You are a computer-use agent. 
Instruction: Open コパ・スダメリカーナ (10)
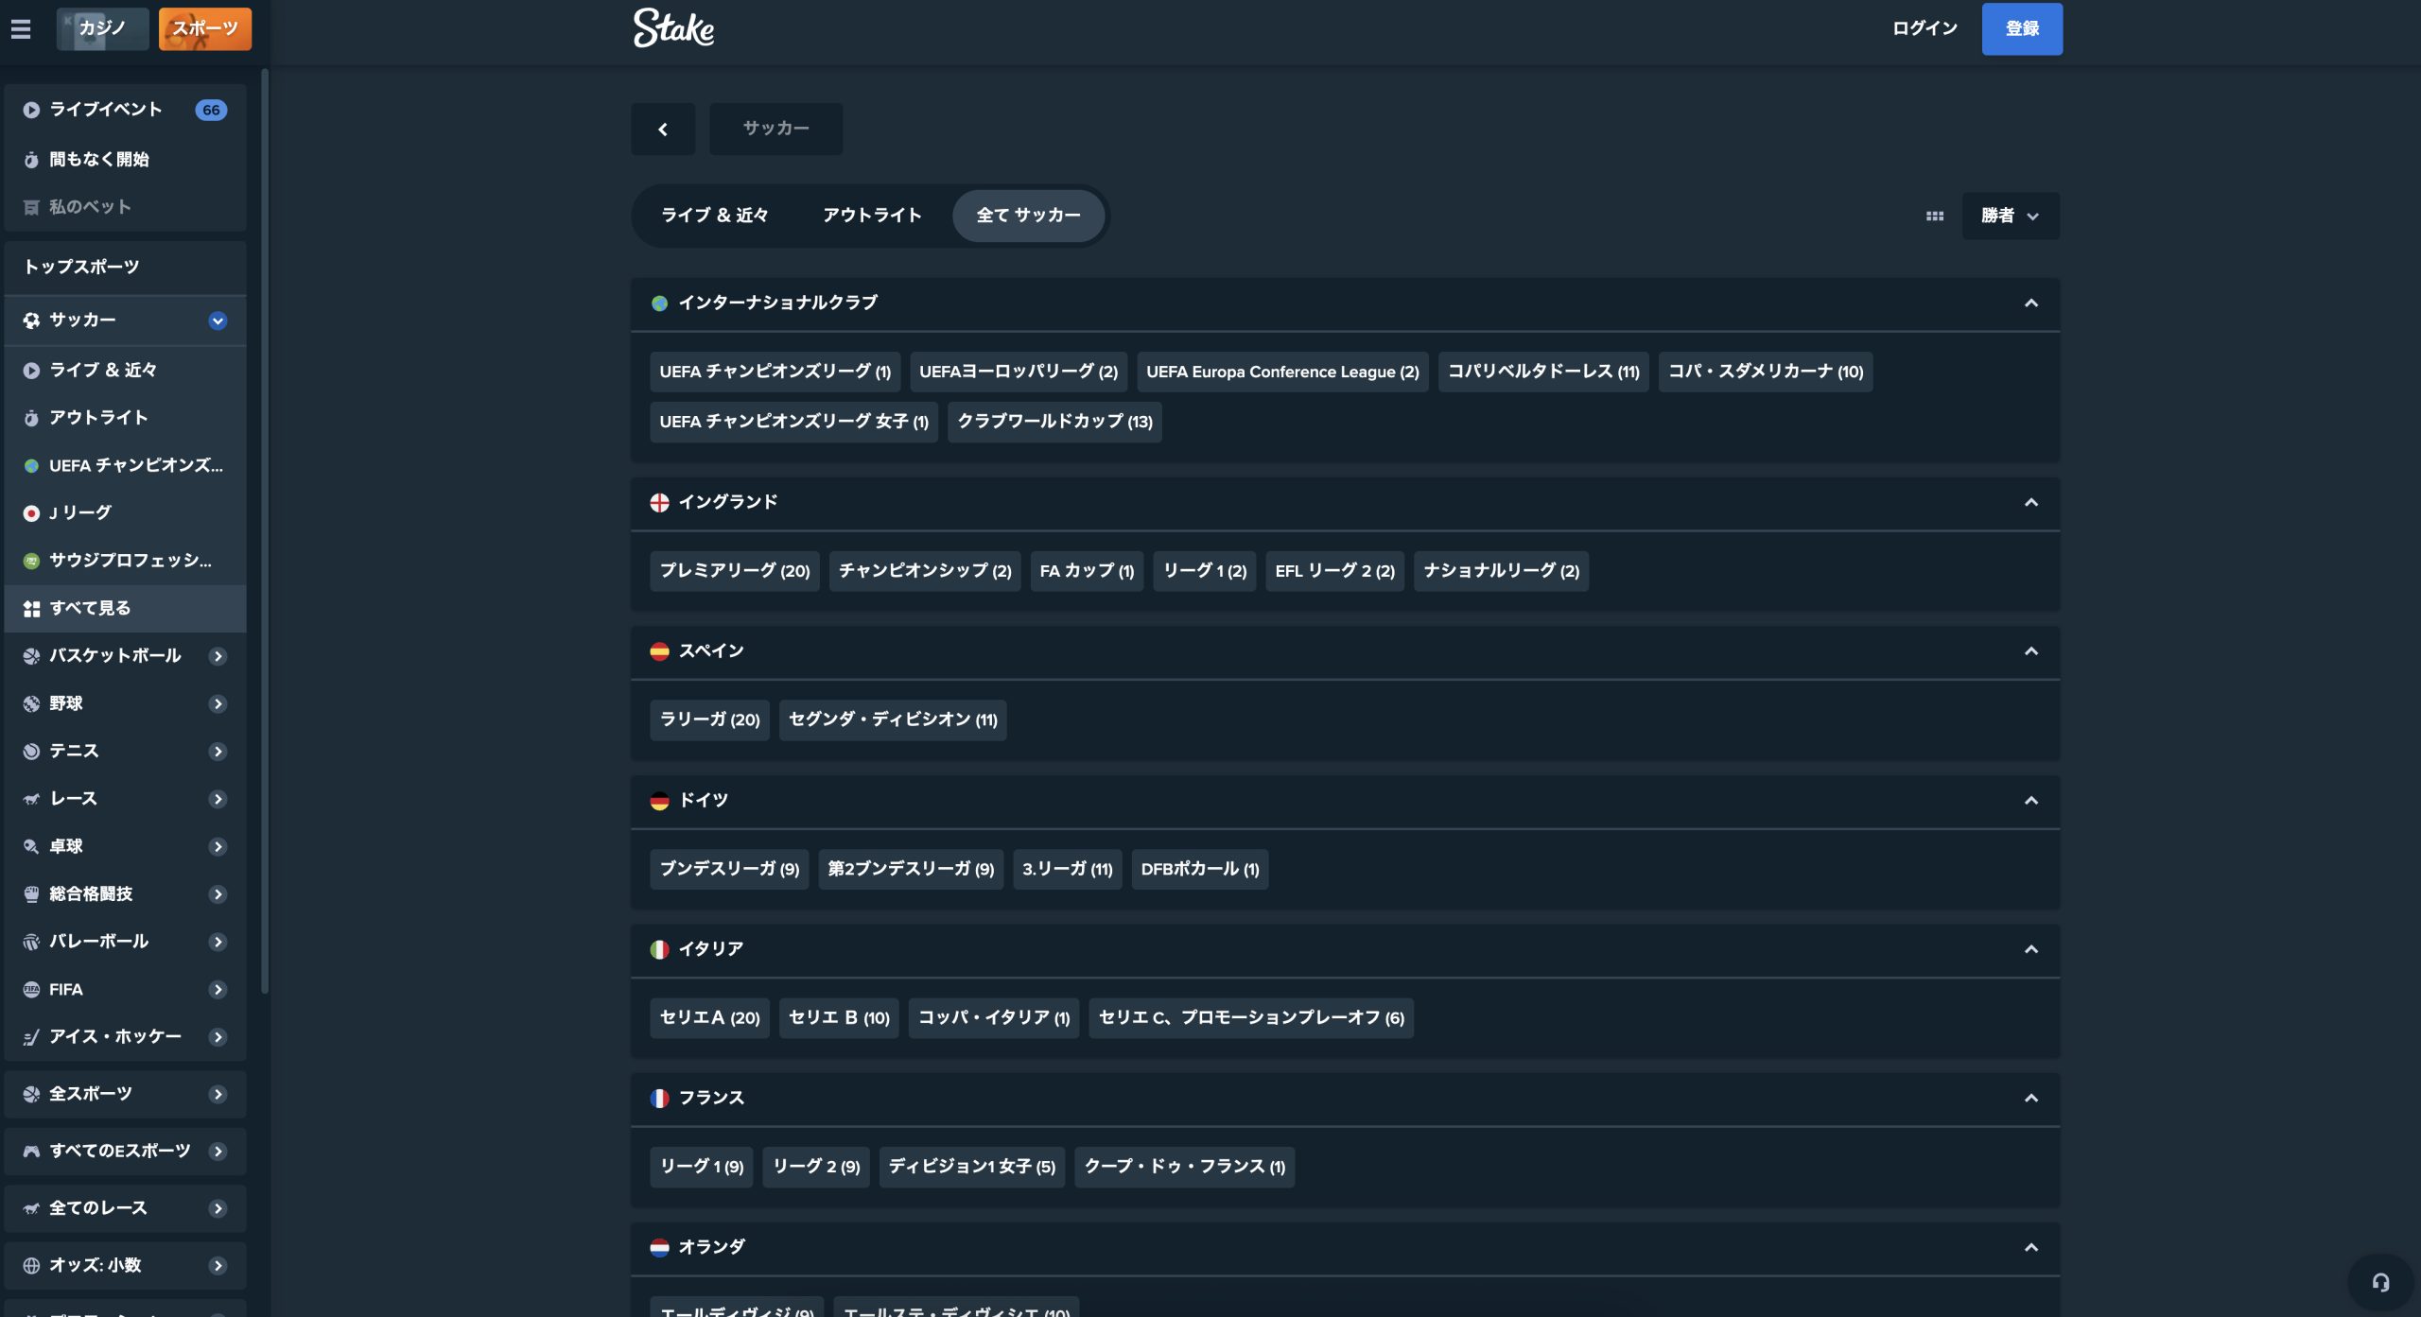(1766, 373)
